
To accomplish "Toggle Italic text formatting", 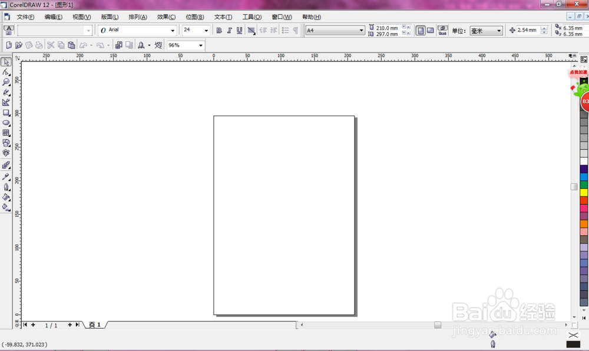I will (x=229, y=31).
